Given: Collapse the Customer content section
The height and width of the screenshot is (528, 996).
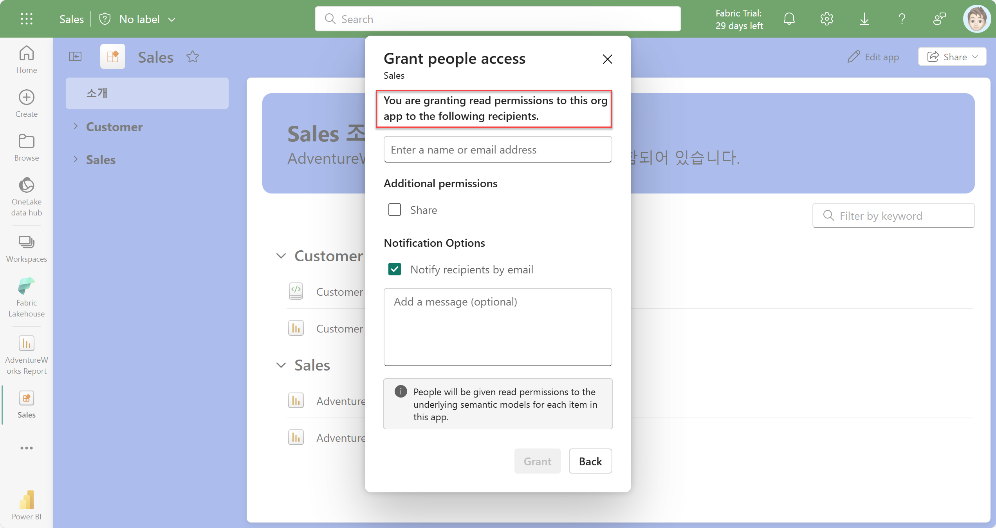Looking at the screenshot, I should coord(281,256).
